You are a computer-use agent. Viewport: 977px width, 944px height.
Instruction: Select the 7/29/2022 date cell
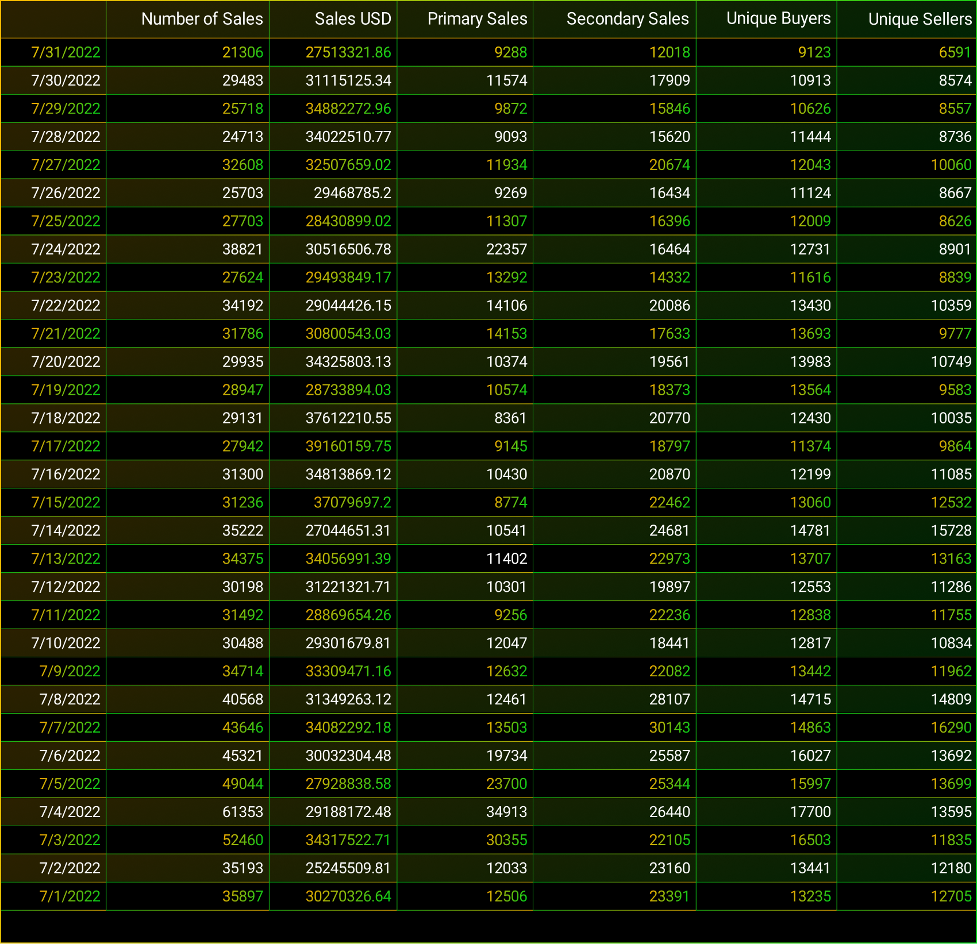pyautogui.click(x=53, y=109)
